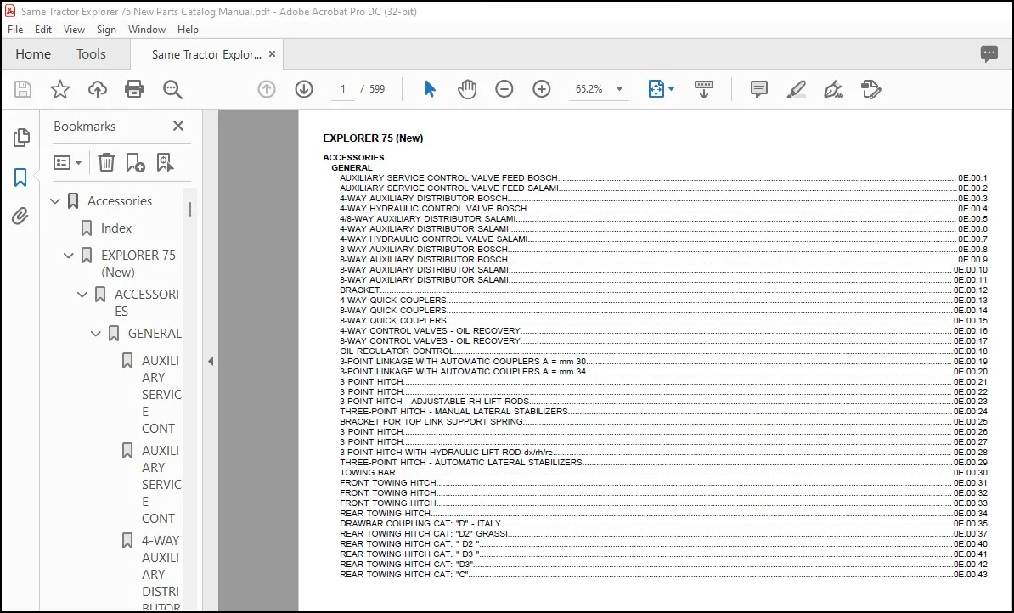Screen dimensions: 1014x613
Task: Select the Highlight text tool
Action: point(796,89)
